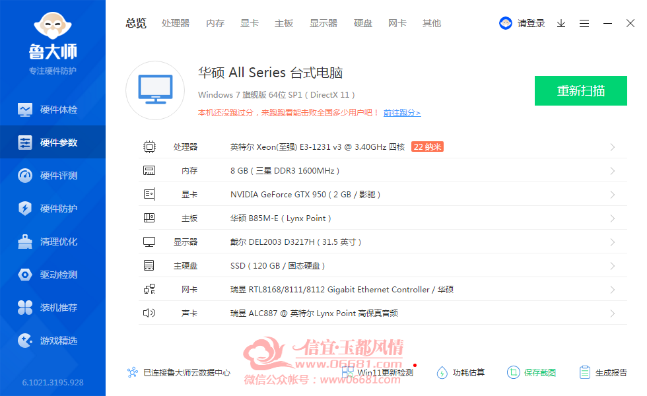647x396 pixels.
Task: Click the motherboard icon
Action: click(x=149, y=218)
